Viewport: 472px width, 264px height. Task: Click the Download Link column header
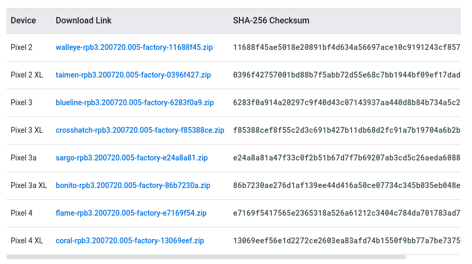(x=83, y=21)
